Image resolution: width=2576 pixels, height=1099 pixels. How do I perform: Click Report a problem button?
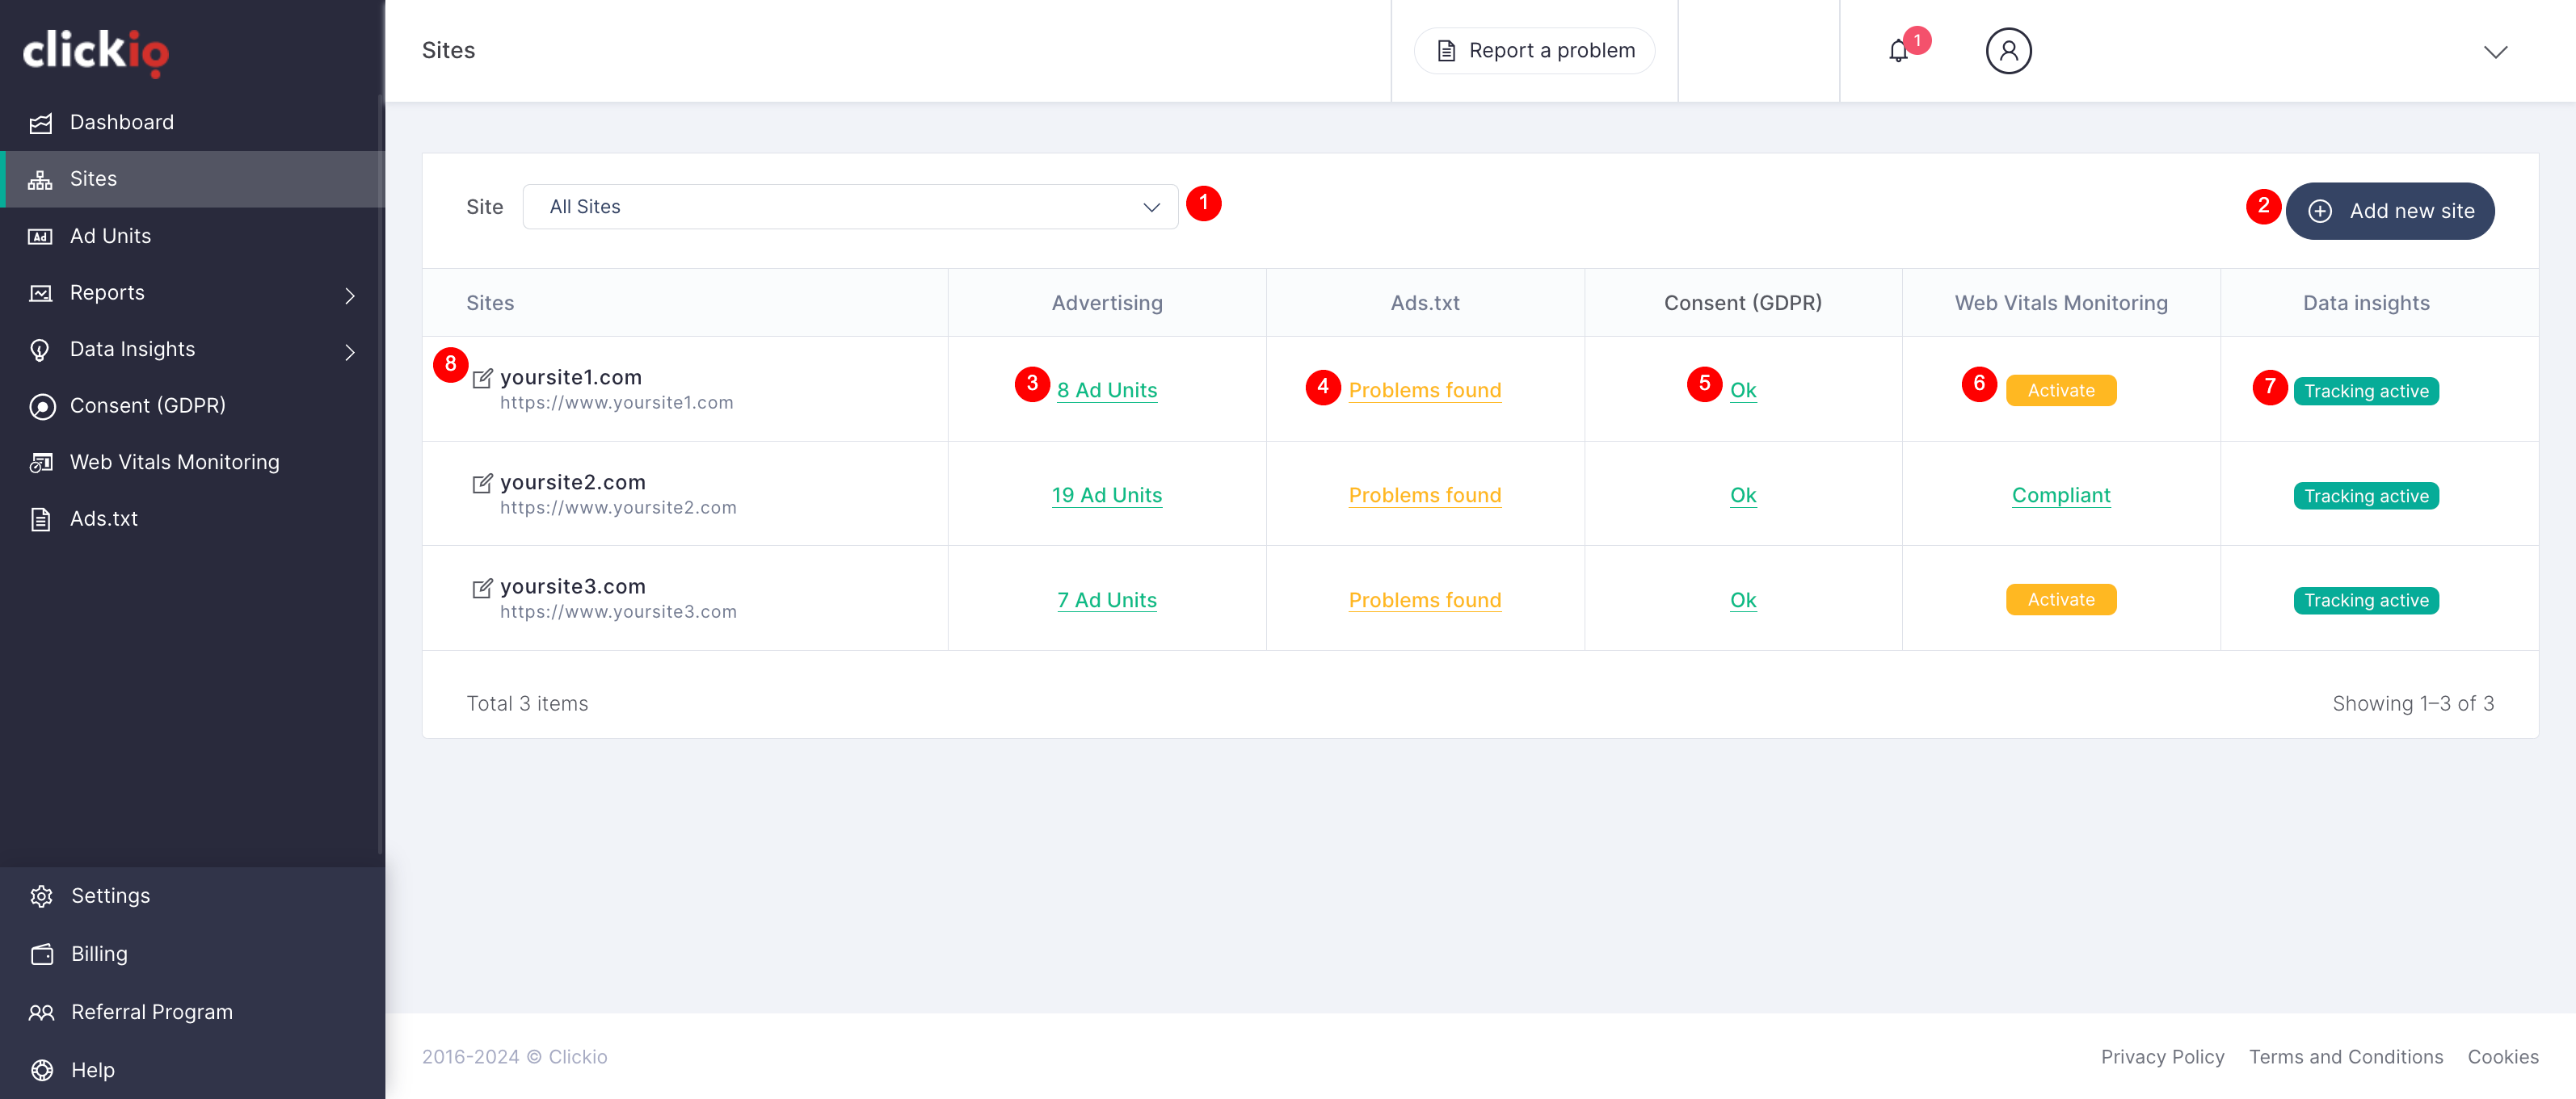coord(1534,51)
